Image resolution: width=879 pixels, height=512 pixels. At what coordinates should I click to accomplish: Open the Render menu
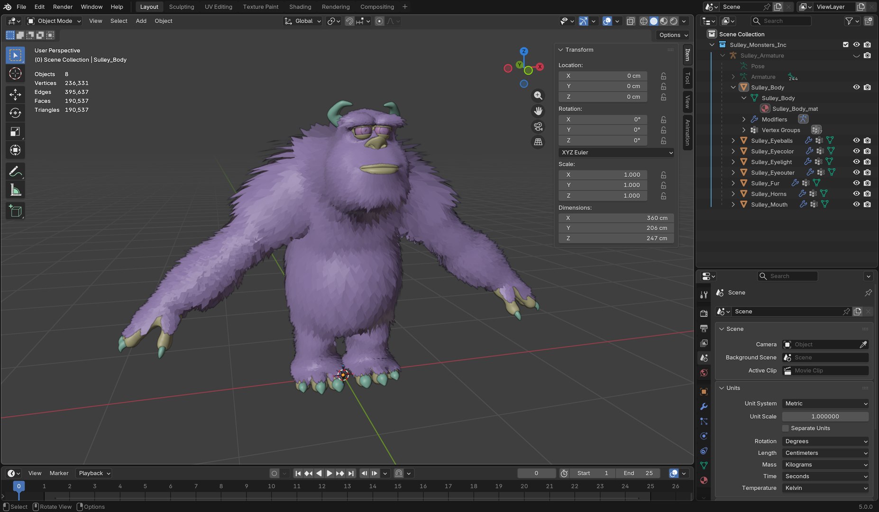point(63,7)
